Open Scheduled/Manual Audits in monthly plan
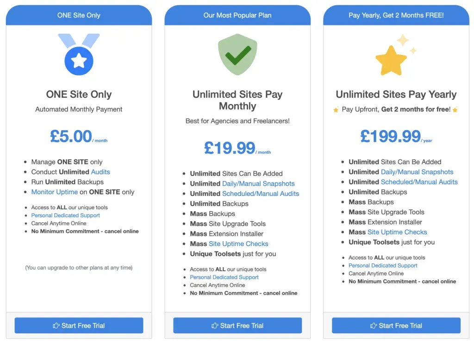474x343 pixels. [x=261, y=193]
